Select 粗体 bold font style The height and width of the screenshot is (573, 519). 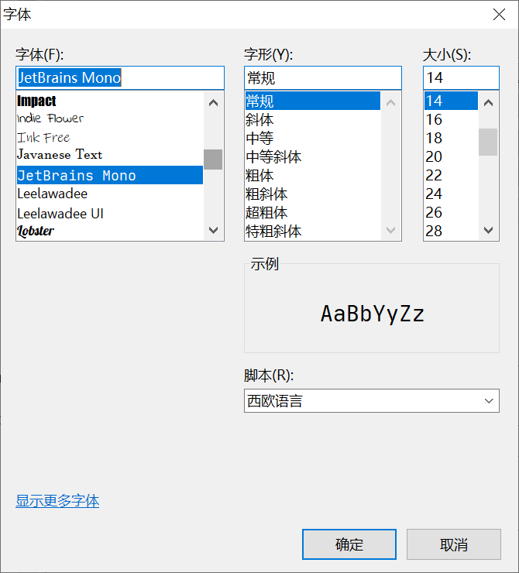259,176
